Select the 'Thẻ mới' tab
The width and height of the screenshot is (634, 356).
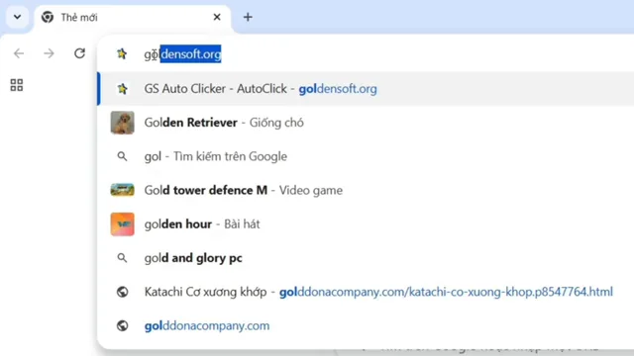[x=133, y=18]
